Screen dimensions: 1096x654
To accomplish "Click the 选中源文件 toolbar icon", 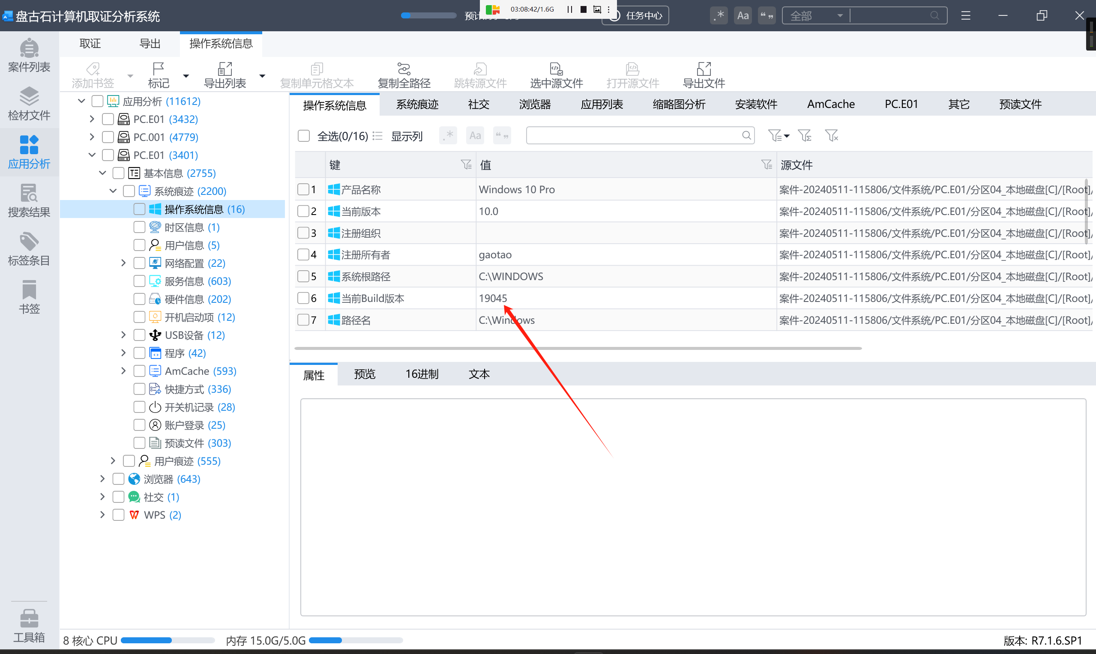I will (x=556, y=75).
